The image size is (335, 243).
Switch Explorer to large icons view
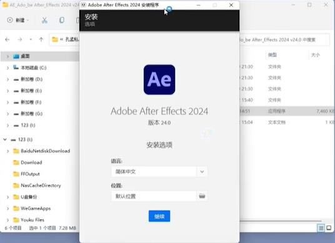tap(329, 228)
